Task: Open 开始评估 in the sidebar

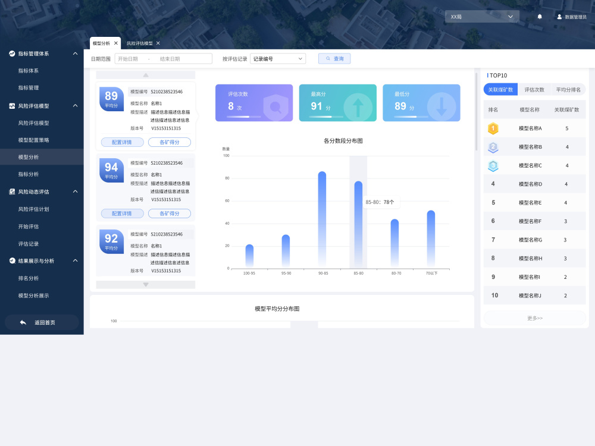Action: pyautogui.click(x=29, y=227)
